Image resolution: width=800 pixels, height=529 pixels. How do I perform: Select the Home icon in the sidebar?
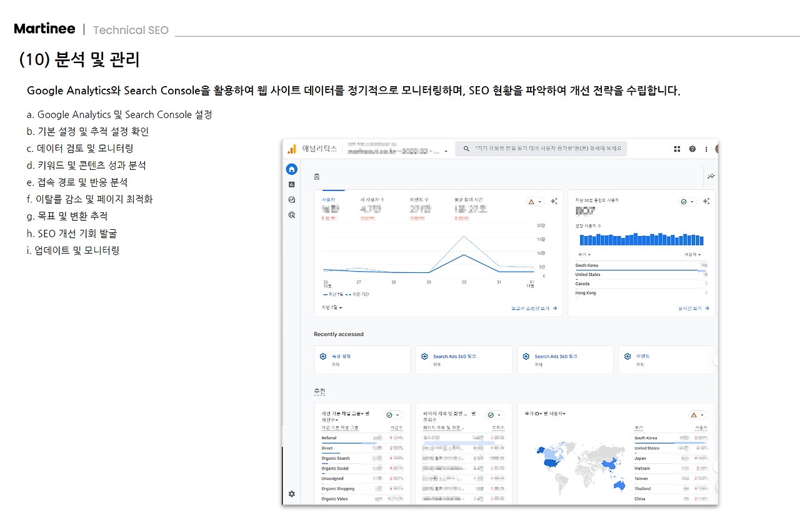(291, 169)
